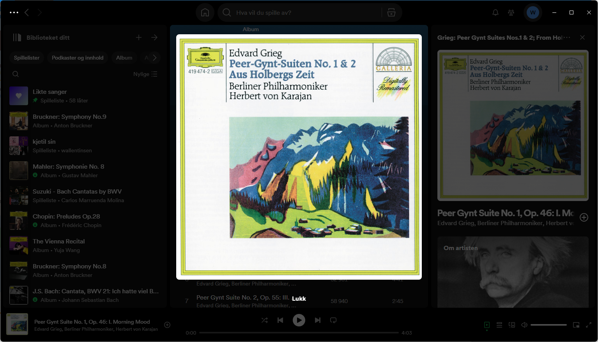The height and width of the screenshot is (342, 598).
Task: Click the Browse icon in search bar
Action: [391, 12]
